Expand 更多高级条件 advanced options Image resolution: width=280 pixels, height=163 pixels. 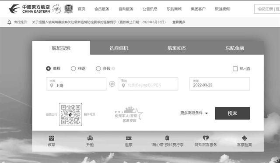tap(194, 113)
